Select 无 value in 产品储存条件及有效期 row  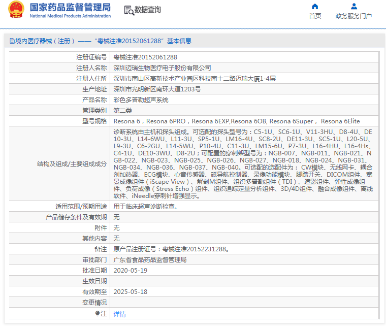[116, 217]
